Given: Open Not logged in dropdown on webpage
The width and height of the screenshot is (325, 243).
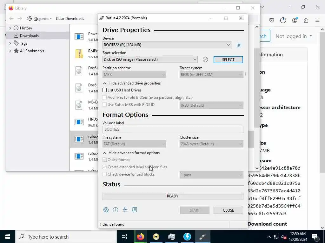Looking at the screenshot, I should point(294,36).
